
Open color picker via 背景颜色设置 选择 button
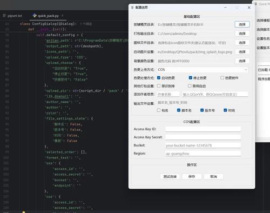(242, 61)
